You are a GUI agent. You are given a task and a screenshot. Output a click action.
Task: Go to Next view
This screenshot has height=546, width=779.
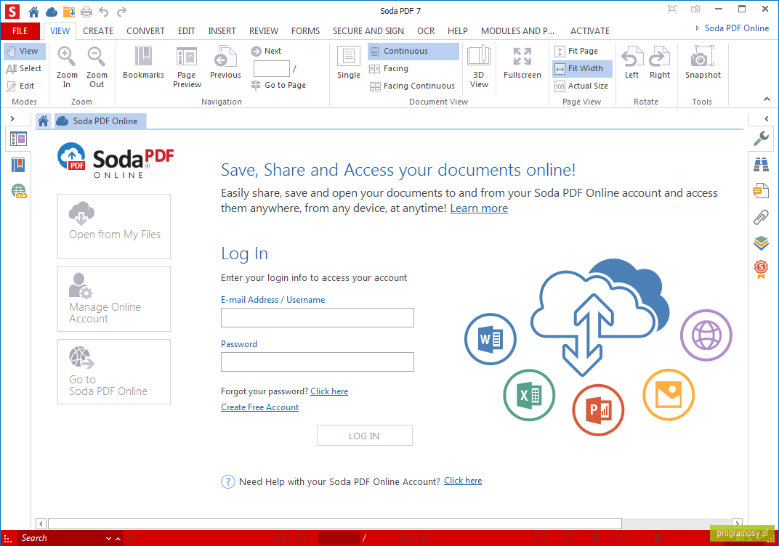266,51
